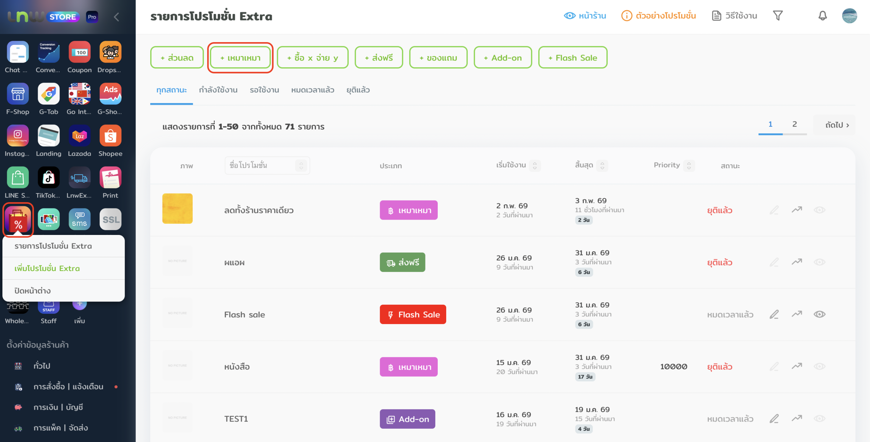Sort by เริ่มใช้งาน column arrows
Screen dimensions: 870x442
click(535, 166)
